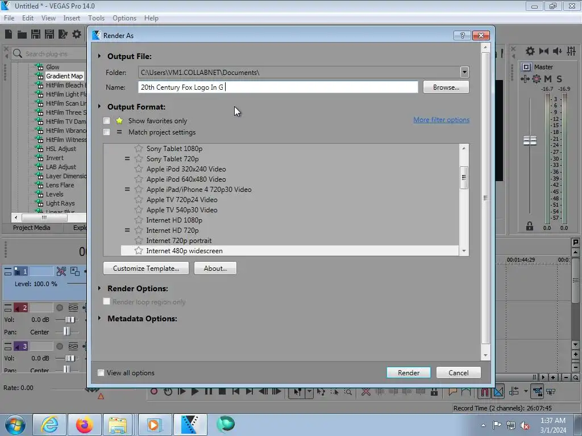Open the View menu
Image resolution: width=582 pixels, height=436 pixels.
click(48, 18)
